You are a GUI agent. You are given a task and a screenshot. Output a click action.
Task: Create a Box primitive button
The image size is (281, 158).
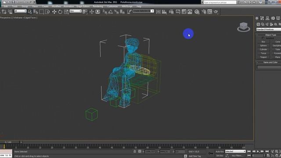point(263,42)
